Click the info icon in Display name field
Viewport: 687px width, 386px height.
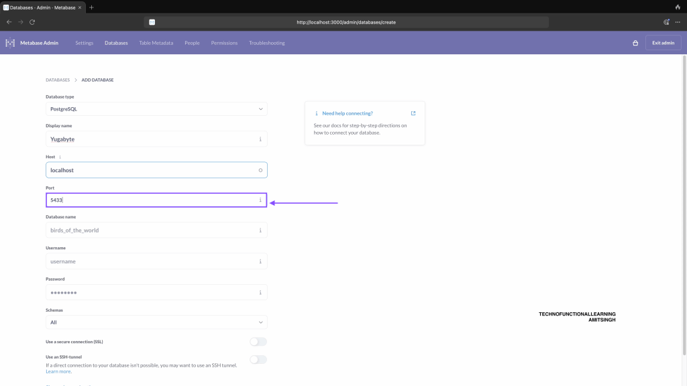click(260, 139)
